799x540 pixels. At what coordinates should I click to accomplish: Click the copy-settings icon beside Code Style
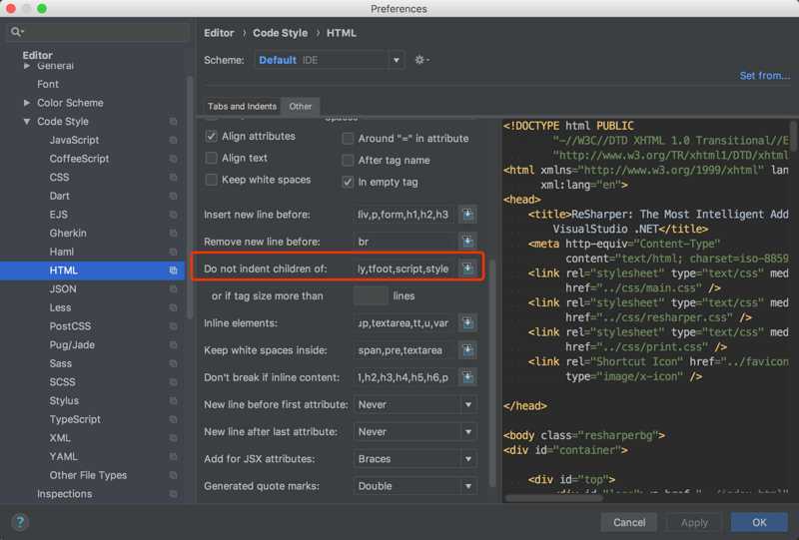coord(173,121)
